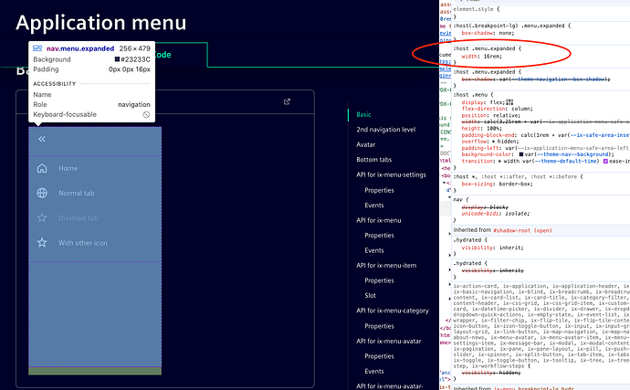Click flex-direction: column declaration

[x=497, y=109]
